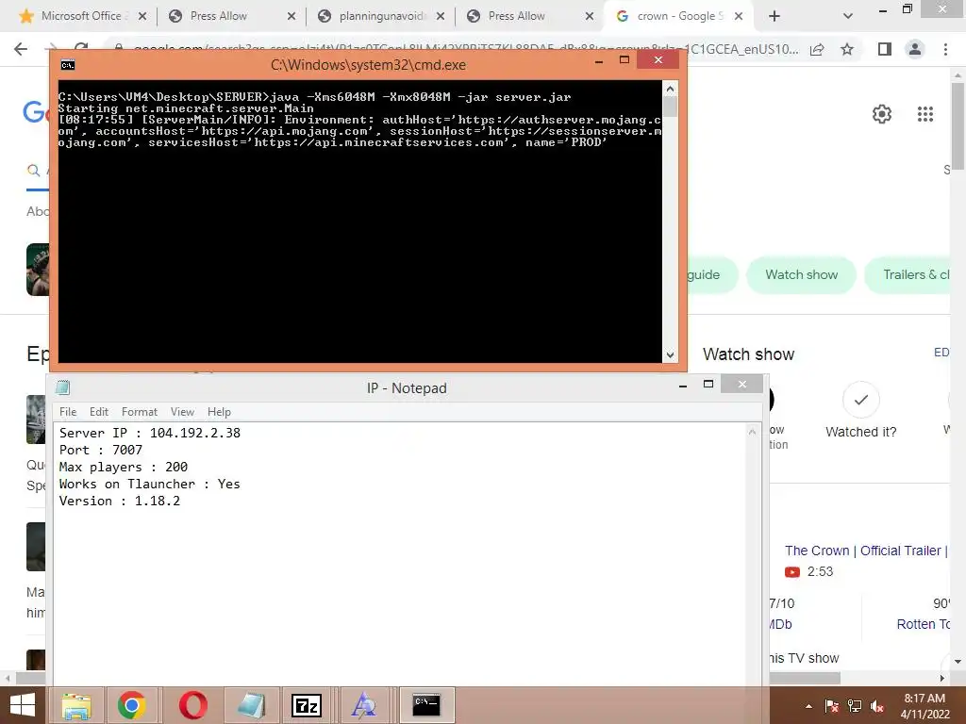Screen dimensions: 966x724
Task: Select the crown - Google Search tab
Action: (x=676, y=17)
